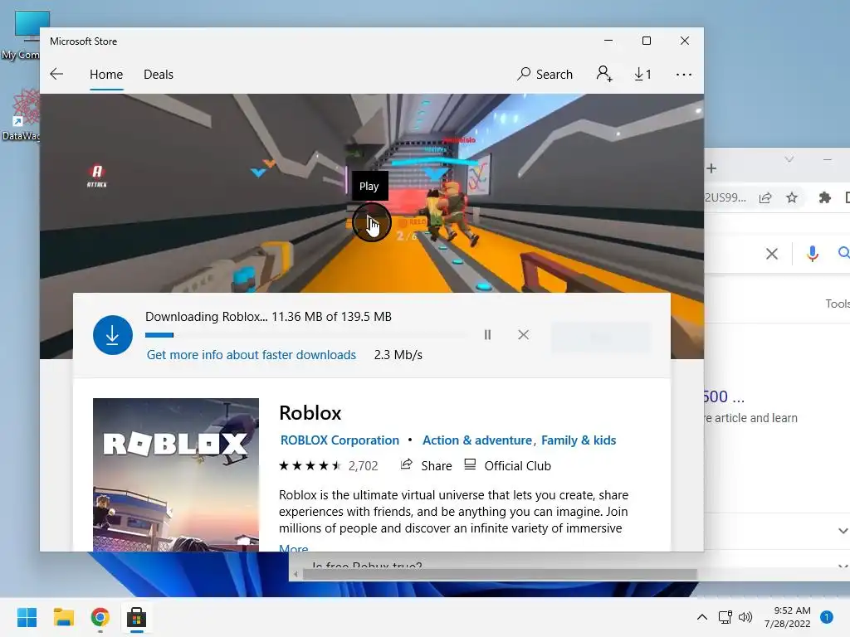Image resolution: width=850 pixels, height=637 pixels.
Task: Open Tools in Google results
Action: 838,304
